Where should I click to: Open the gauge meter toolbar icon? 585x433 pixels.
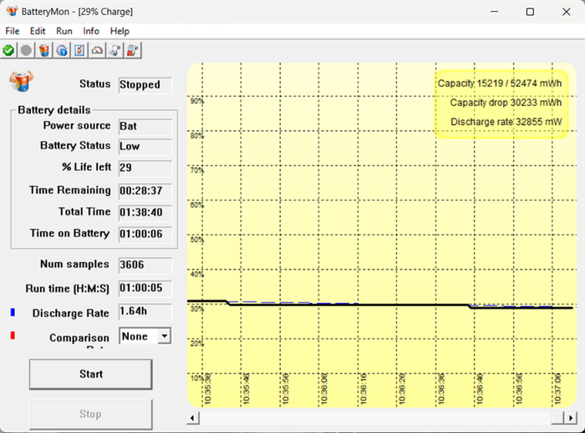click(x=97, y=50)
